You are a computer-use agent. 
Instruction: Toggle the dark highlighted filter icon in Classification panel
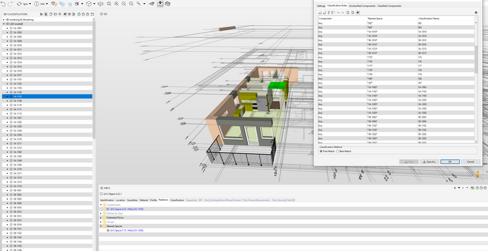pyautogui.click(x=65, y=14)
